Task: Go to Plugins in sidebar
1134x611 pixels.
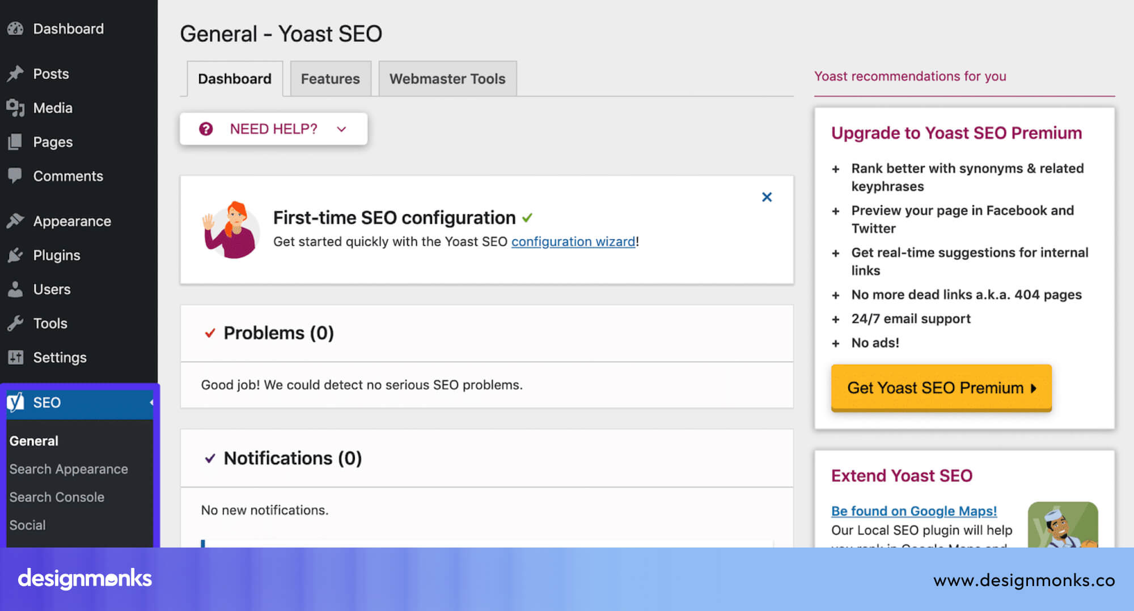Action: point(57,255)
